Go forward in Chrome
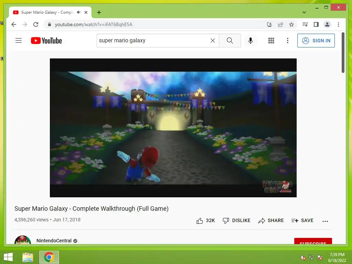This screenshot has height=264, width=352. pyautogui.click(x=25, y=24)
